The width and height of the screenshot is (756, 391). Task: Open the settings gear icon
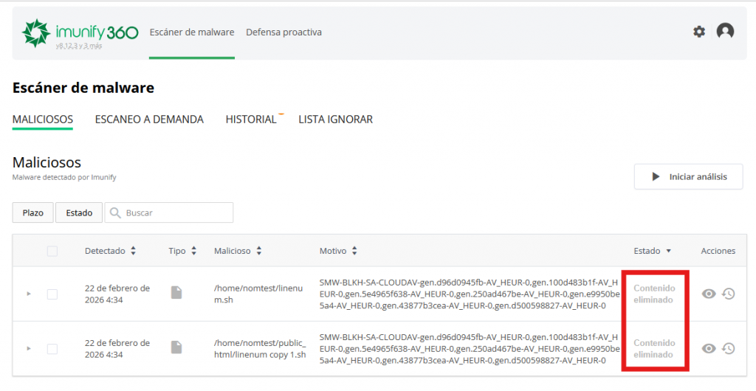coord(698,32)
